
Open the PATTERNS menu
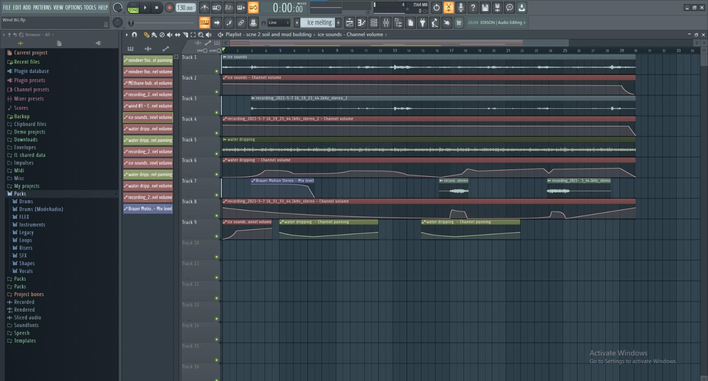[42, 8]
